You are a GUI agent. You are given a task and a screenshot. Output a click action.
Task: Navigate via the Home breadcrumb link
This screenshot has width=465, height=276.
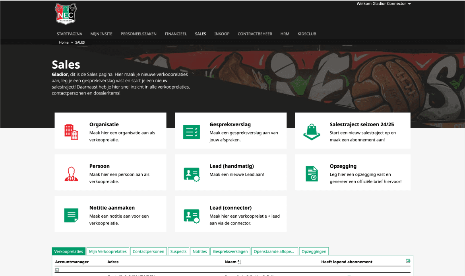click(x=64, y=42)
